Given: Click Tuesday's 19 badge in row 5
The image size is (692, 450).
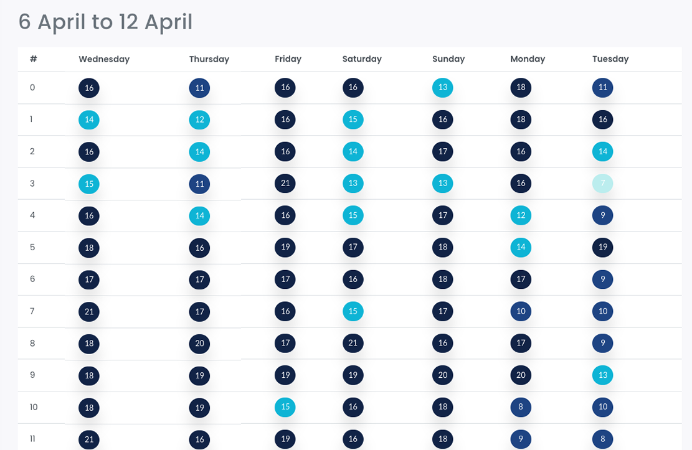Looking at the screenshot, I should coord(602,247).
